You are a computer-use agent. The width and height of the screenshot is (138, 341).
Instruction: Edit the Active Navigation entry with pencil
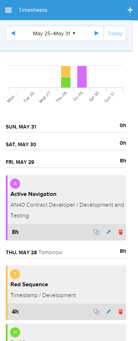(109, 232)
